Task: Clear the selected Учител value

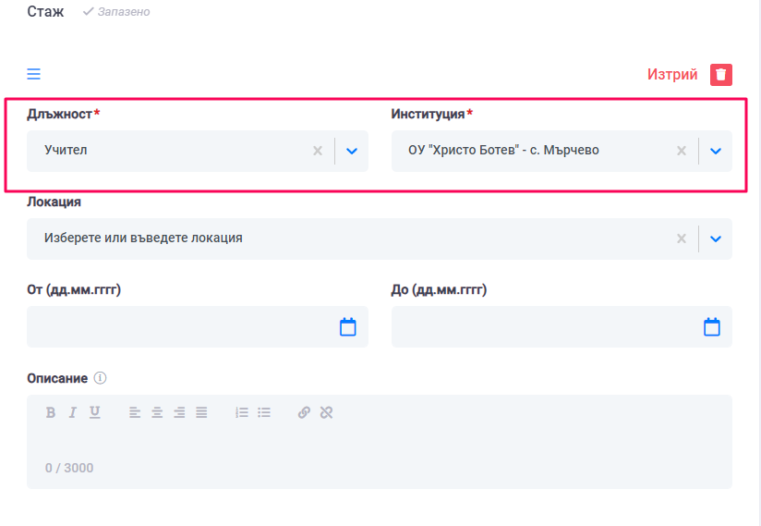Action: pos(317,151)
